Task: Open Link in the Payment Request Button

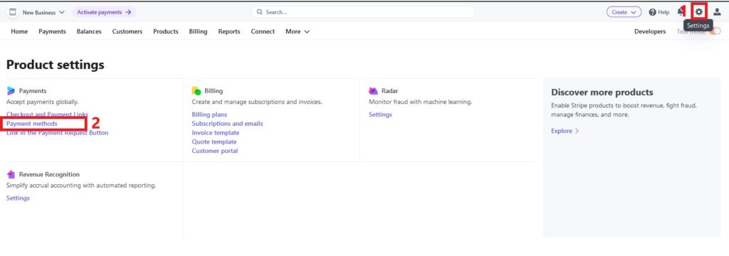Action: 57,133
